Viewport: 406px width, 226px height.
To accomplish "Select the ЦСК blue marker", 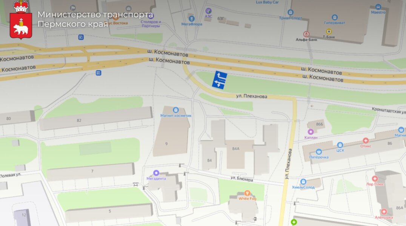I will click(340, 145).
